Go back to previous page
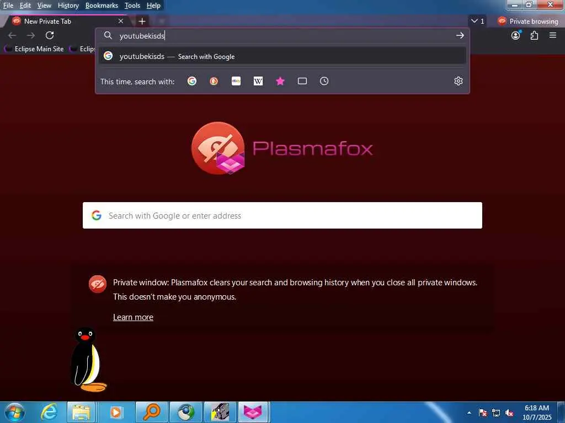 [12, 35]
